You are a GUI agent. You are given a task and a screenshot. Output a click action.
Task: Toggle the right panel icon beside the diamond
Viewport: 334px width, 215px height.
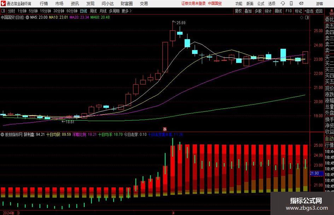click(x=307, y=17)
